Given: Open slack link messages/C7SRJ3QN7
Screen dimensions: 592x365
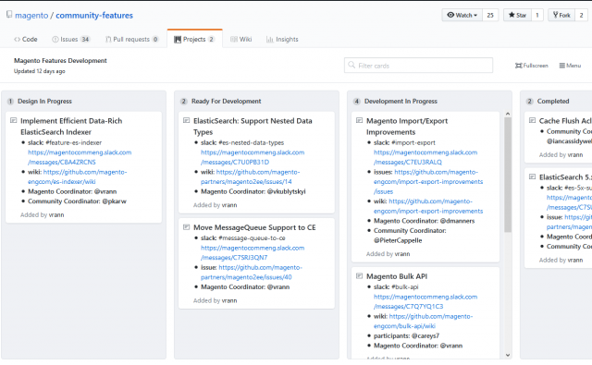Looking at the screenshot, I should click(253, 252).
